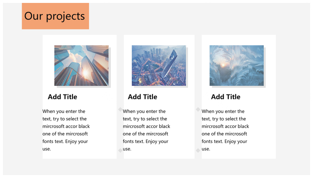The height and width of the screenshot is (178, 313).
Task: Click the glowing sun spot in frost photo
Action: click(223, 65)
